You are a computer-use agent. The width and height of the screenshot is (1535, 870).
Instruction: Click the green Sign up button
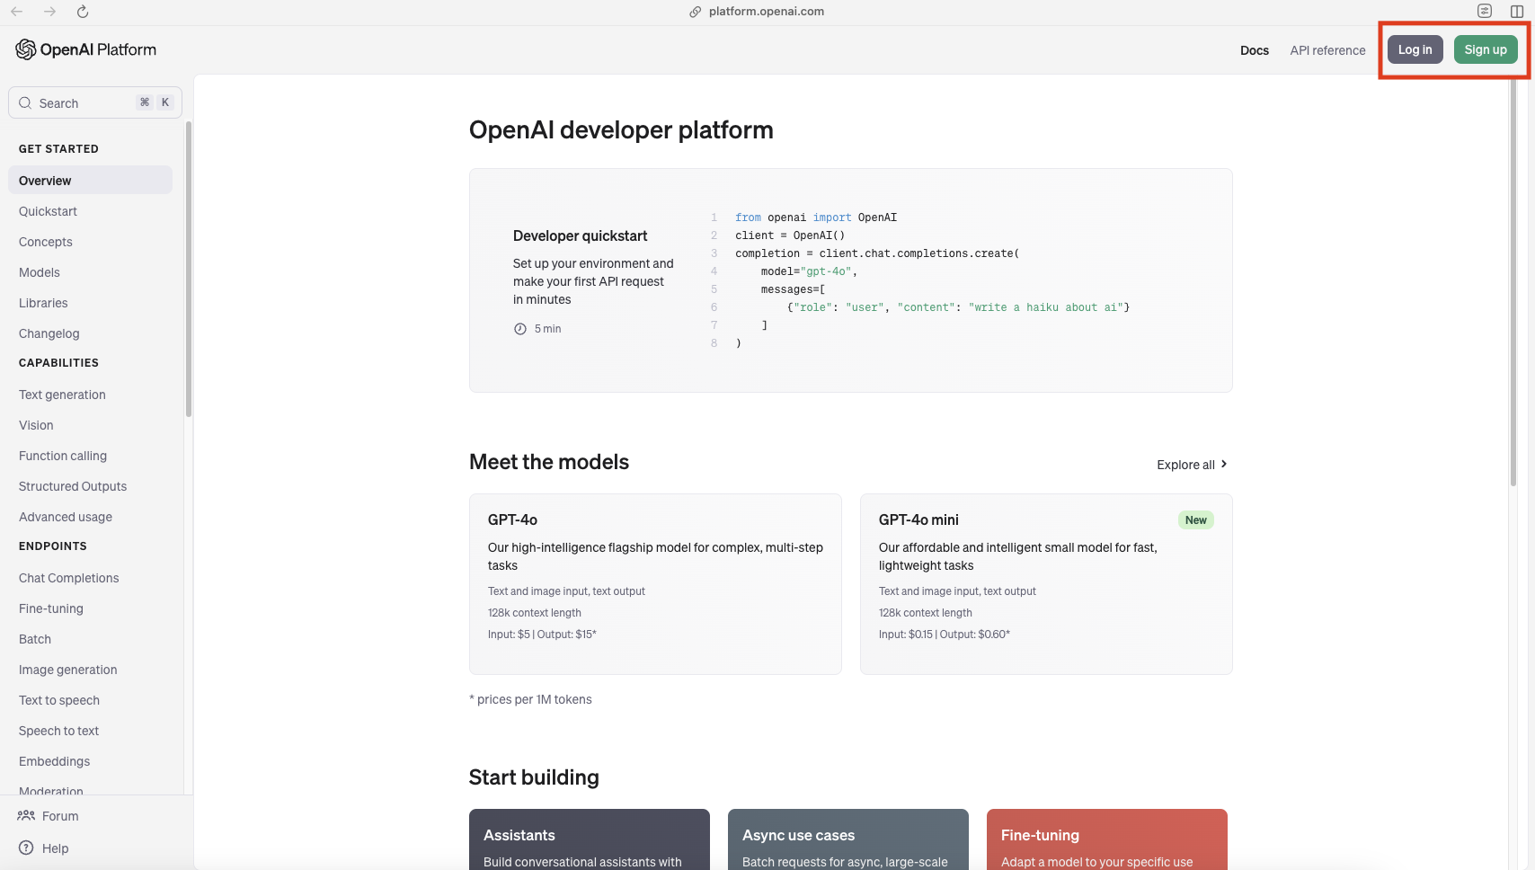1485,49
